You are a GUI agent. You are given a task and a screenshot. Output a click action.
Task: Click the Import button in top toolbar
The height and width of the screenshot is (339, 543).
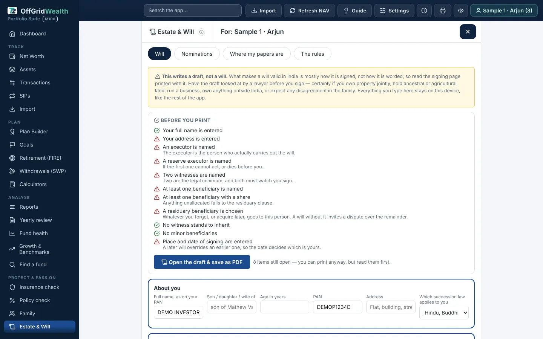(264, 11)
